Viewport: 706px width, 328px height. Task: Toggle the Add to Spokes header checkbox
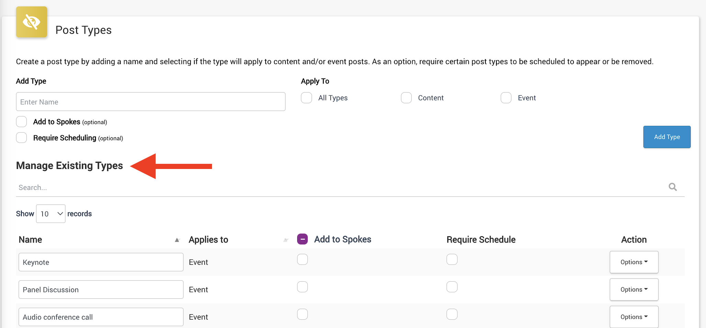pos(302,239)
